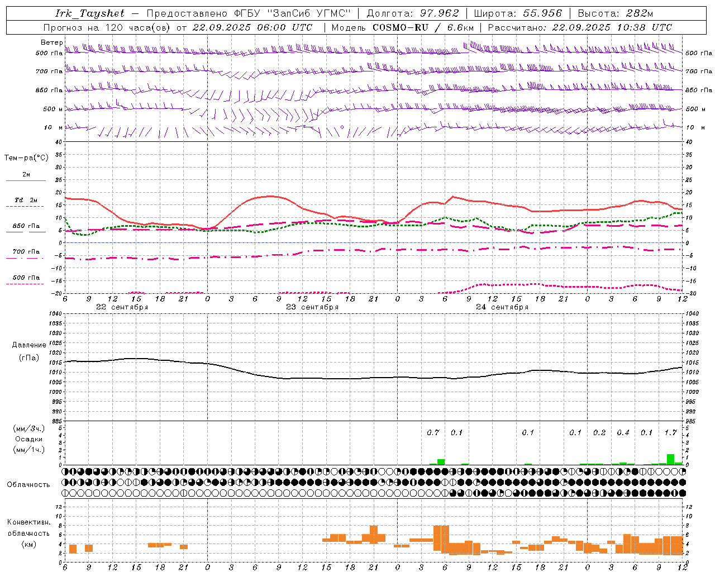Screen dimensions: 715x572
Task: Click the station title Irk_Tayshet
Action: pos(90,13)
